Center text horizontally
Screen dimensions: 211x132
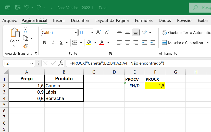[128, 43]
